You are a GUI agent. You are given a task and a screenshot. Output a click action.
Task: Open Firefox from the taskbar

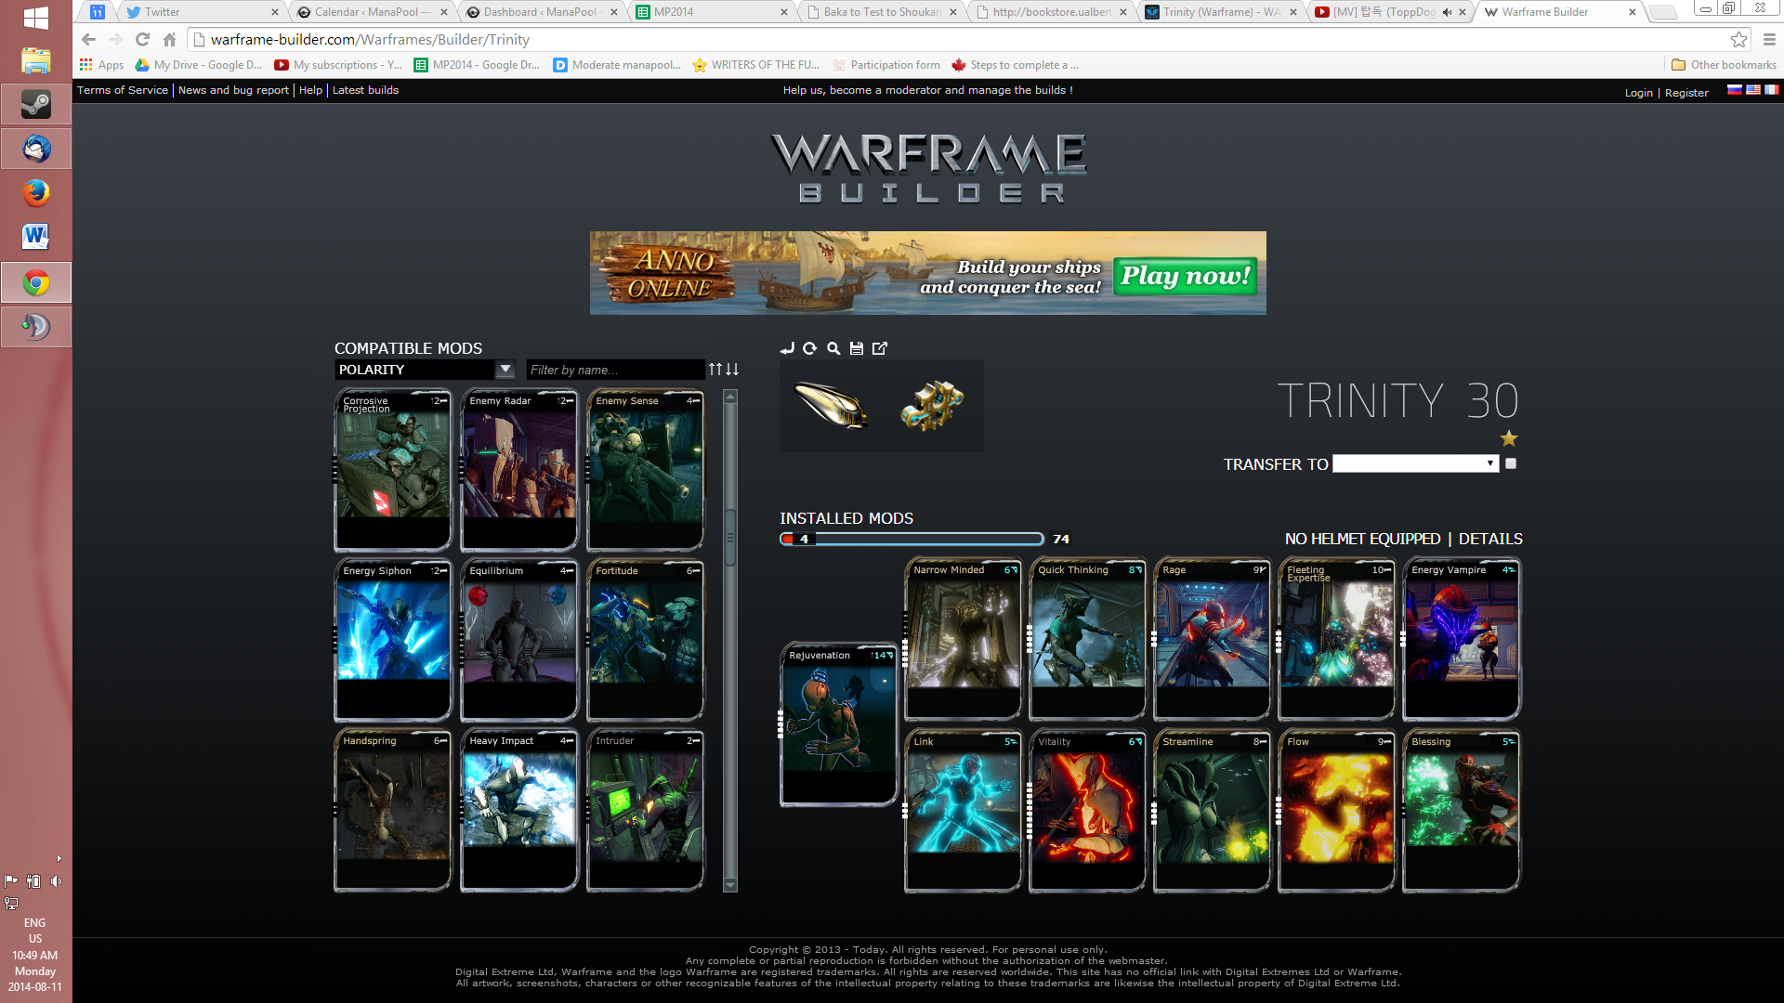36,193
